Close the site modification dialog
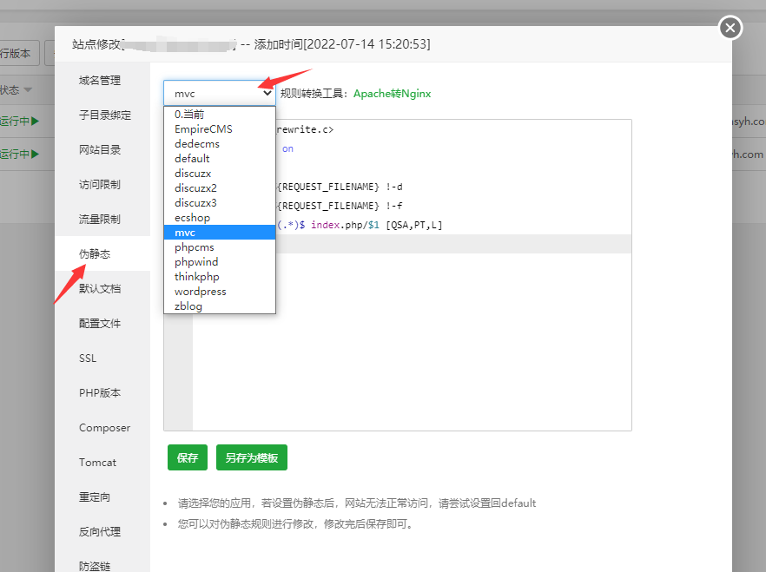Image resolution: width=766 pixels, height=572 pixels. tap(730, 29)
